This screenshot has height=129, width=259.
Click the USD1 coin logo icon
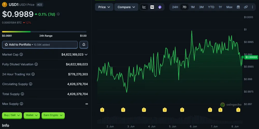[4, 5]
